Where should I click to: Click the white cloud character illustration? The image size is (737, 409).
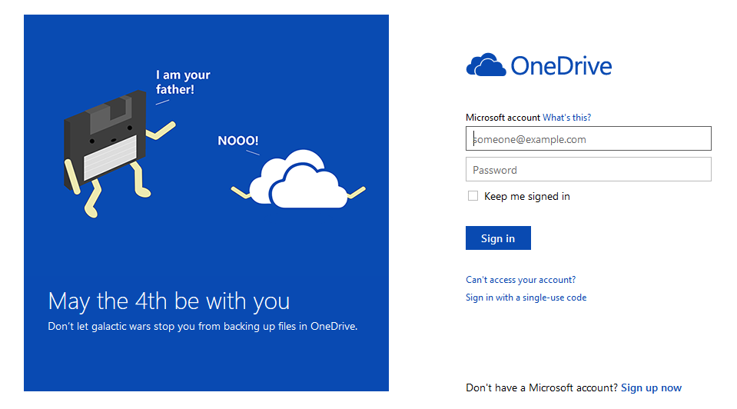coord(297,181)
